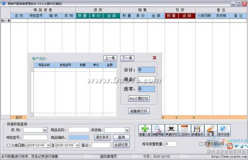
Task: Click the 查询 search button
Action: (x=121, y=137)
